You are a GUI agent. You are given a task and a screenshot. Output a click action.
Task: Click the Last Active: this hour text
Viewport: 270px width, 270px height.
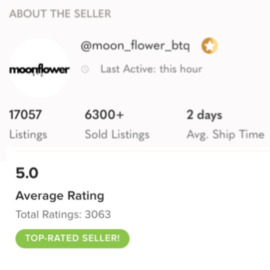(x=151, y=69)
